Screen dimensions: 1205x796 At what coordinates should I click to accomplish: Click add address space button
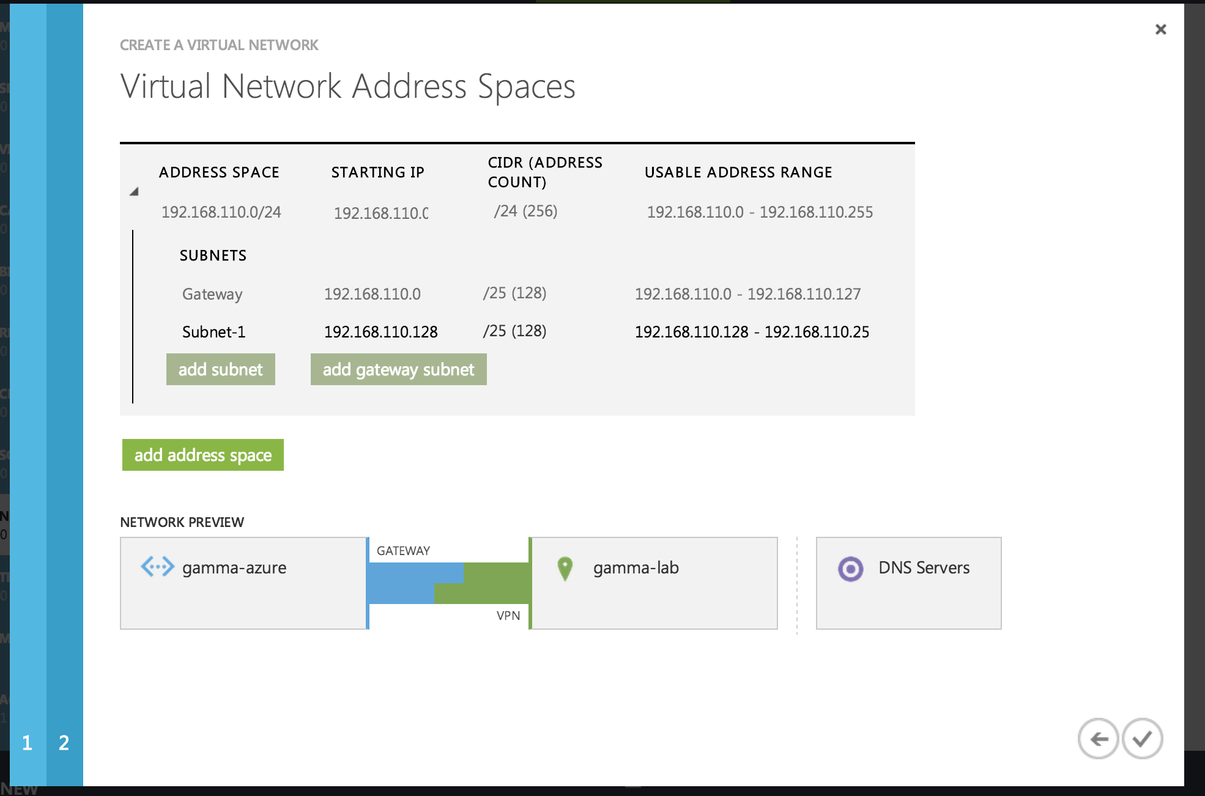click(x=202, y=455)
